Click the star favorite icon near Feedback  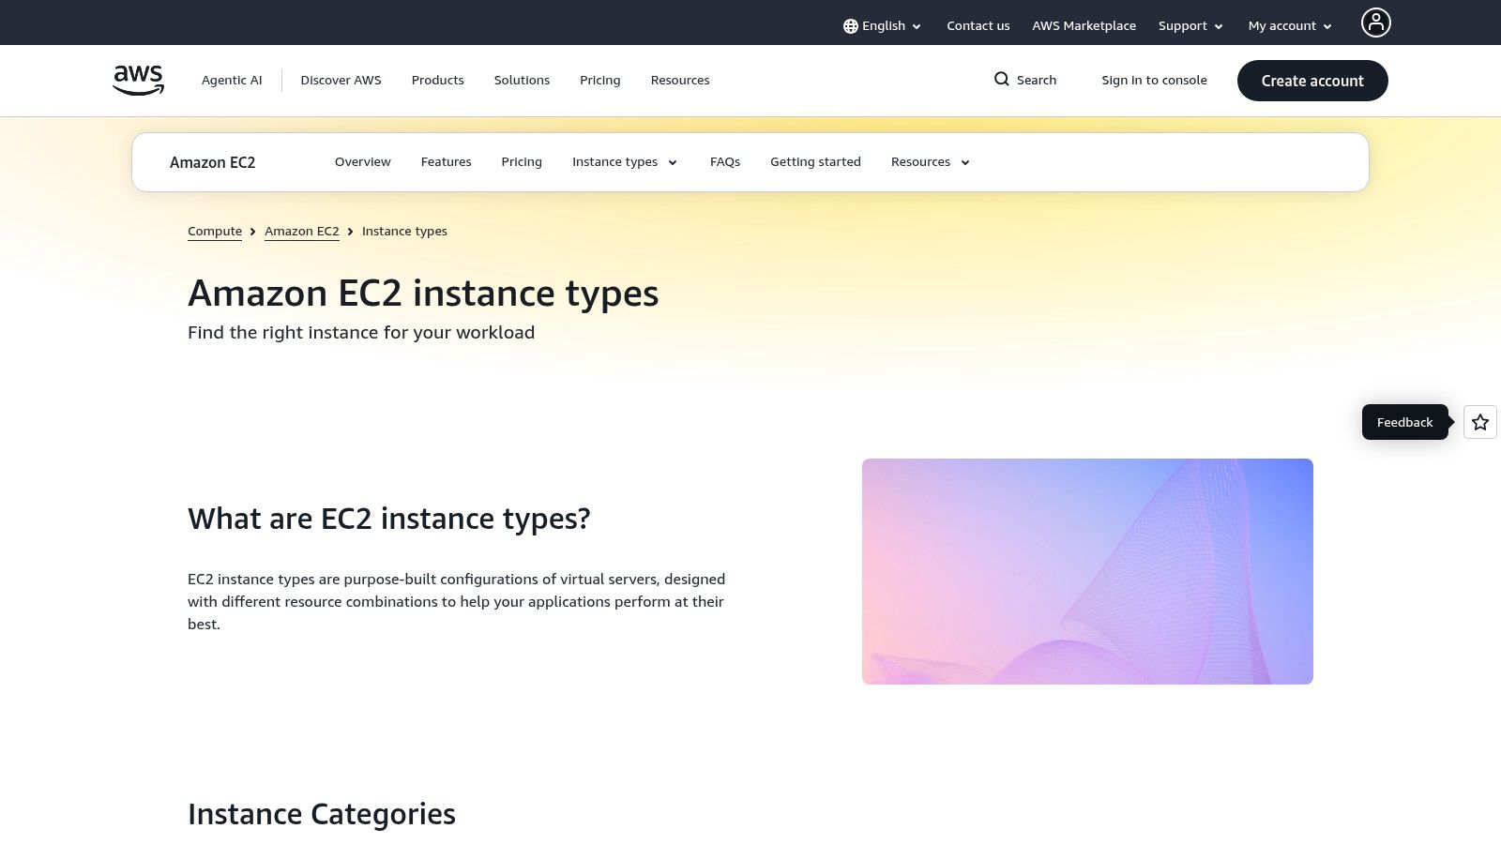pos(1479,422)
